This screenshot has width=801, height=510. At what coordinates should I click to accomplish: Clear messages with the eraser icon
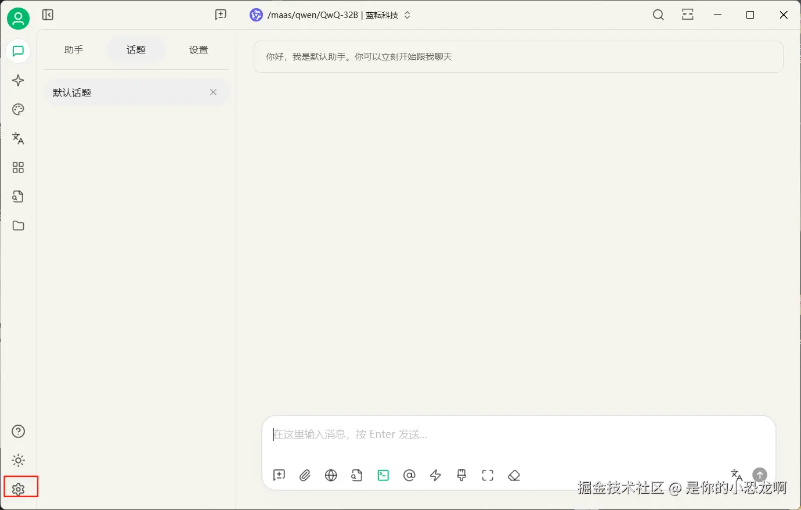pyautogui.click(x=514, y=475)
